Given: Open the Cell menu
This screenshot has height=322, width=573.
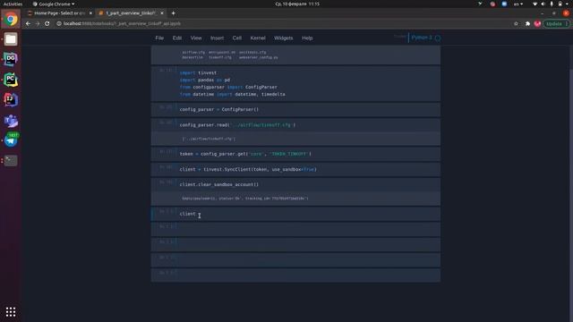Looking at the screenshot, I should coord(236,38).
